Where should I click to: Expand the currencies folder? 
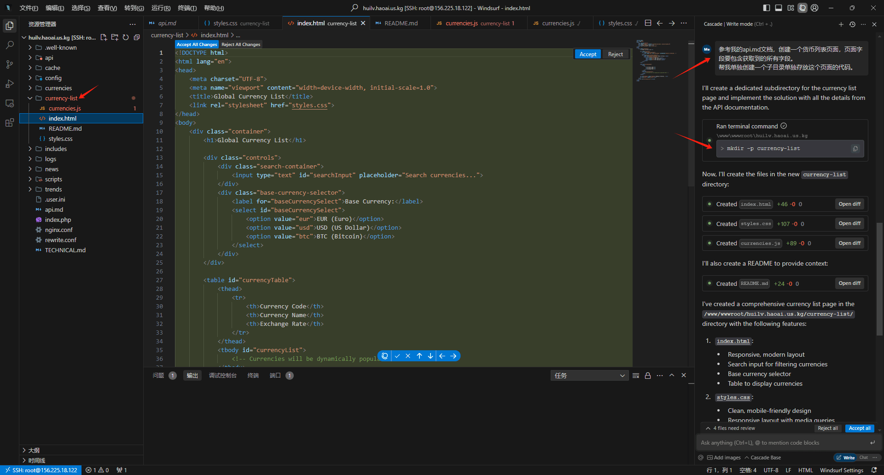(81, 88)
